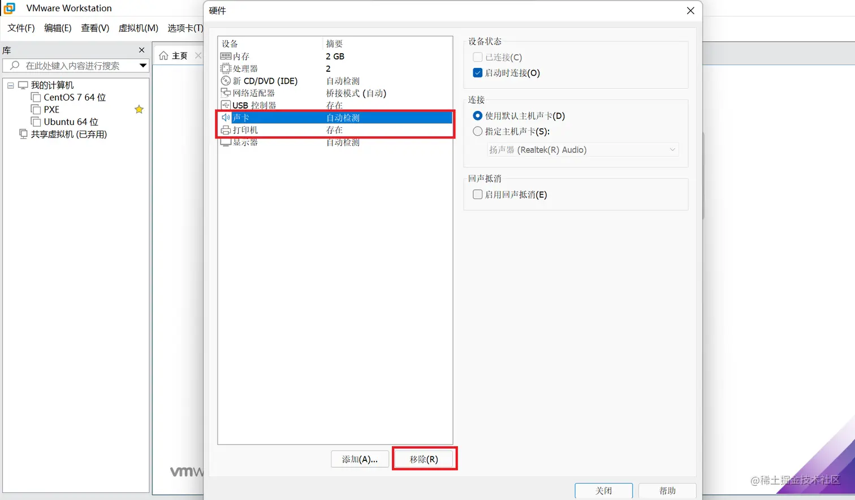Click the library search magnifier icon
The image size is (855, 500).
15,66
